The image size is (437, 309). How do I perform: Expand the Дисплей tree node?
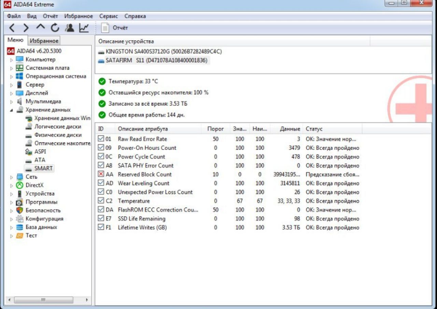pos(11,93)
